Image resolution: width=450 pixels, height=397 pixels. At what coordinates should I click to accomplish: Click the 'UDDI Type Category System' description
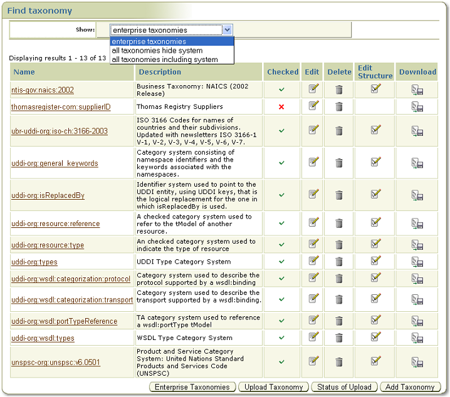[184, 262]
